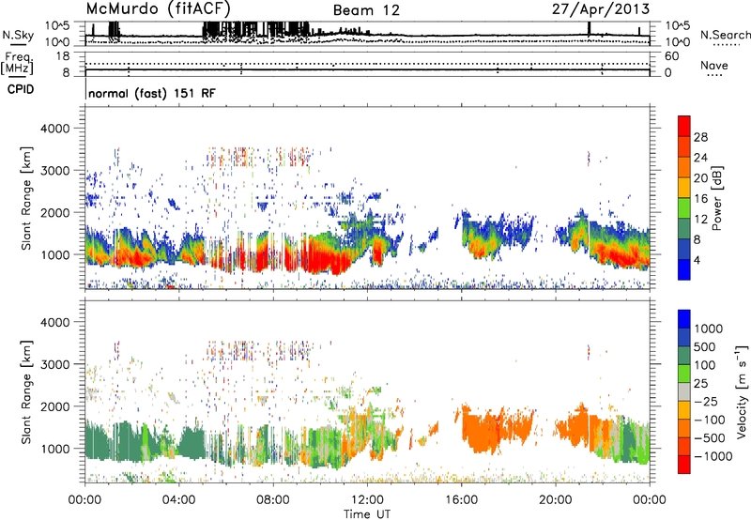
Task: Click the CPID label
Action: (21, 89)
